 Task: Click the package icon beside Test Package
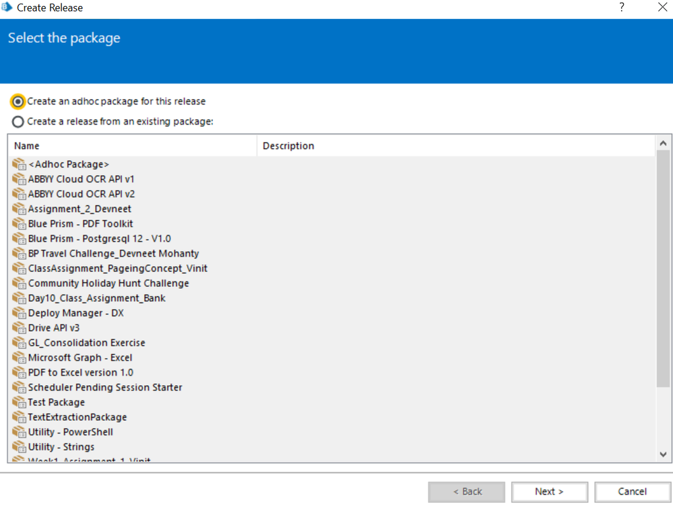[x=20, y=402]
